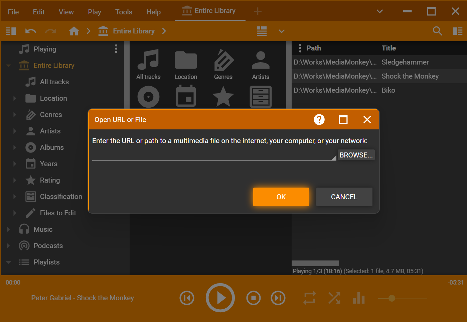The width and height of the screenshot is (467, 322).
Task: Open the help icon in Open URL dialog
Action: (319, 120)
